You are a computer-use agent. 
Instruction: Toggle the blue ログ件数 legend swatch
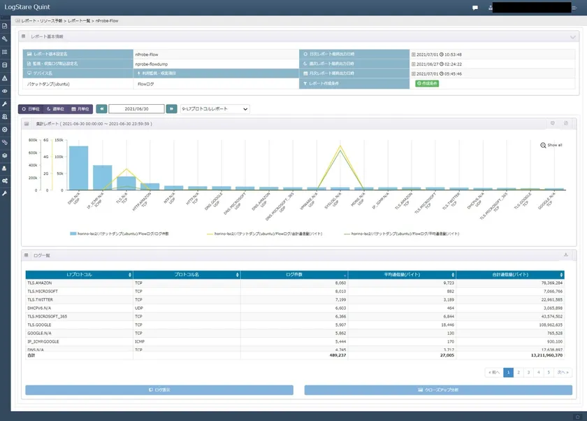(x=73, y=234)
